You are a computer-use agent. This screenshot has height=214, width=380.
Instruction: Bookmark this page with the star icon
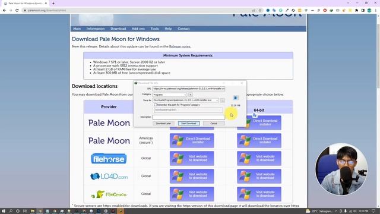(x=260, y=11)
